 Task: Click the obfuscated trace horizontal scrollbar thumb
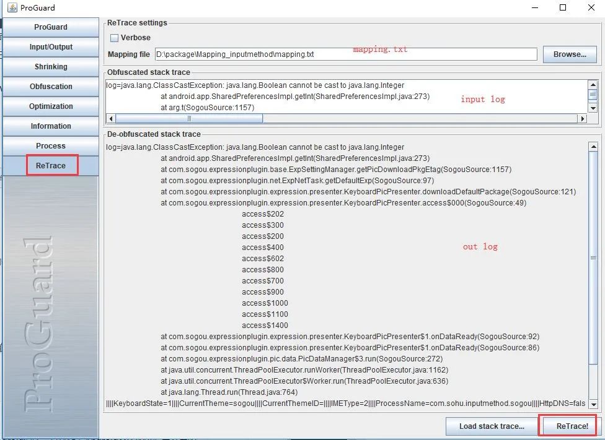189,119
